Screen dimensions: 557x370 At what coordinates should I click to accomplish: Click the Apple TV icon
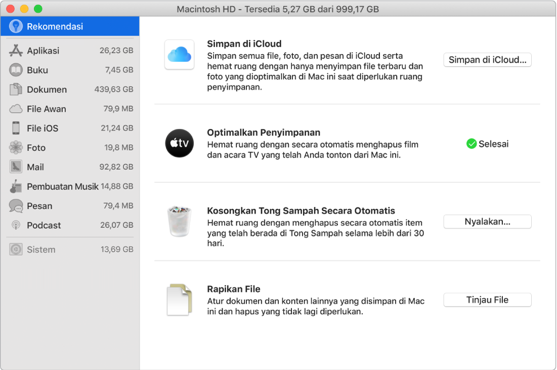coord(180,144)
